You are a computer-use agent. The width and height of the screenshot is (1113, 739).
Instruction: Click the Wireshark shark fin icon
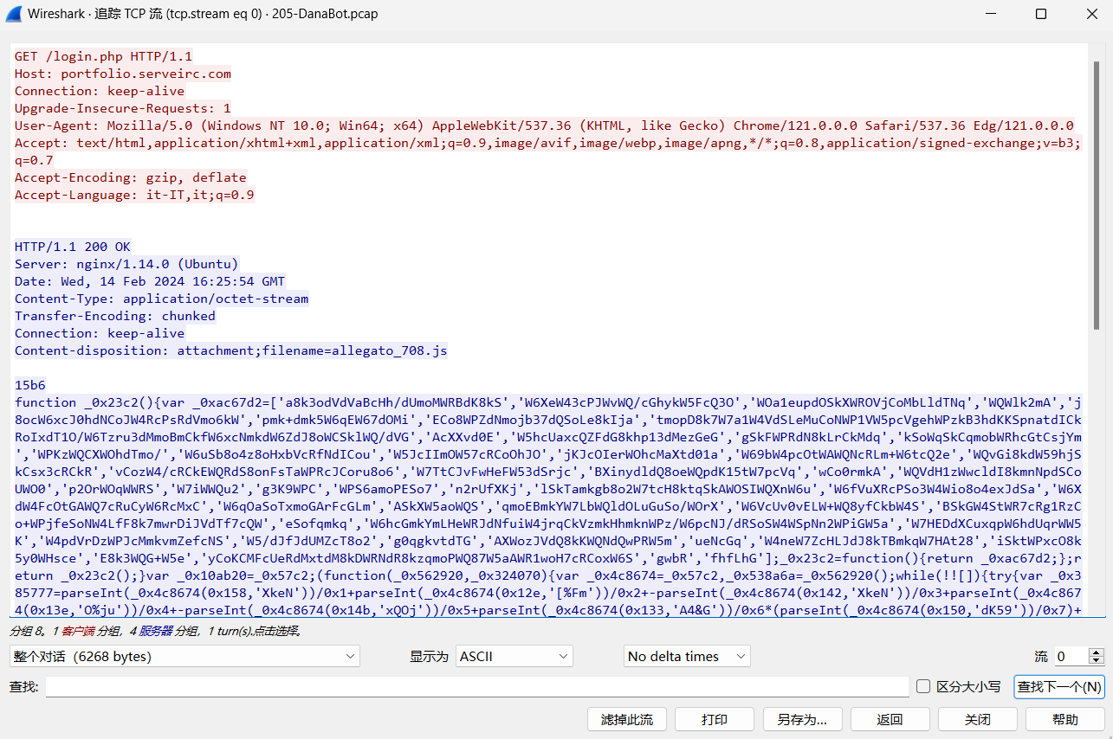(x=14, y=14)
